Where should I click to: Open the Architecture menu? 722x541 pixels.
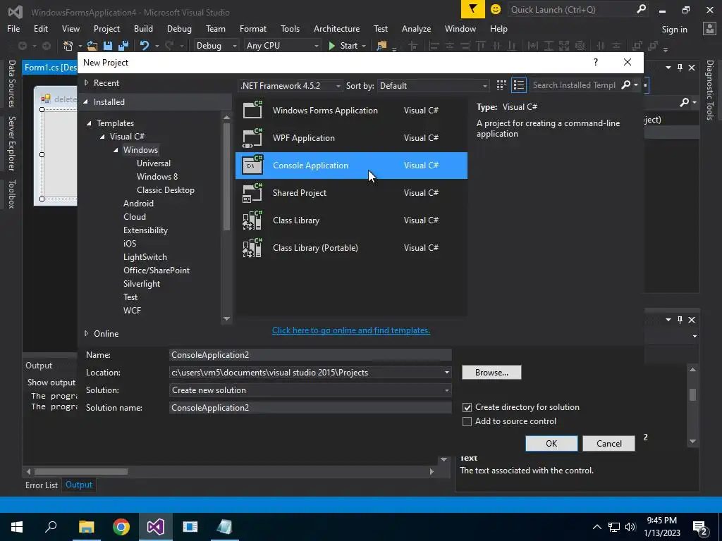point(336,28)
